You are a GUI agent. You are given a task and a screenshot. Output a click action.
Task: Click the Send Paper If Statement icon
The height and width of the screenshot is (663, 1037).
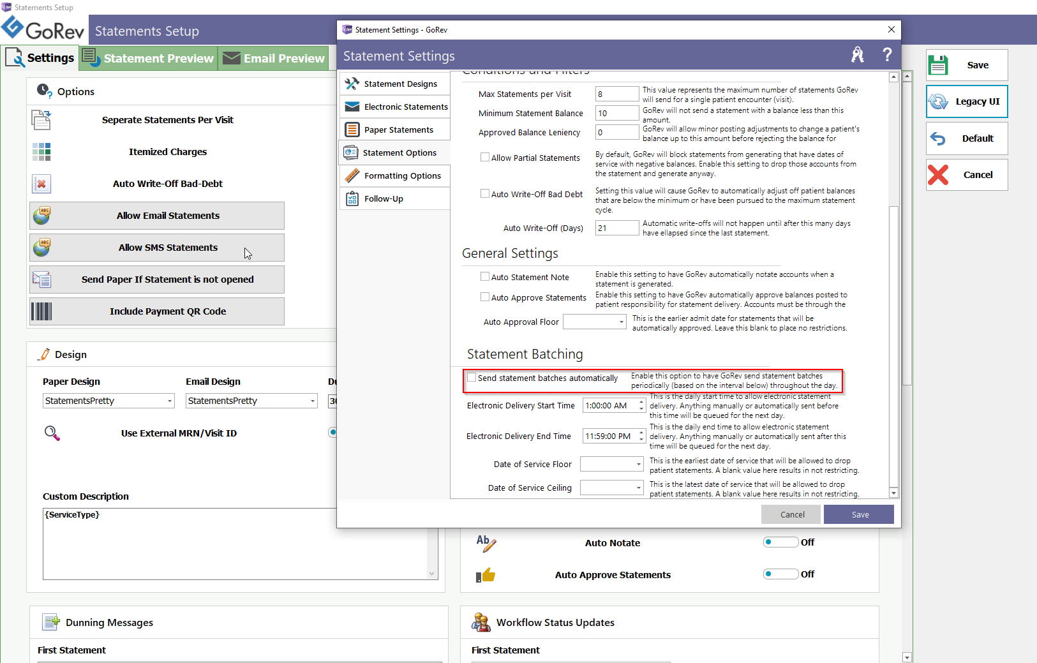pos(41,279)
